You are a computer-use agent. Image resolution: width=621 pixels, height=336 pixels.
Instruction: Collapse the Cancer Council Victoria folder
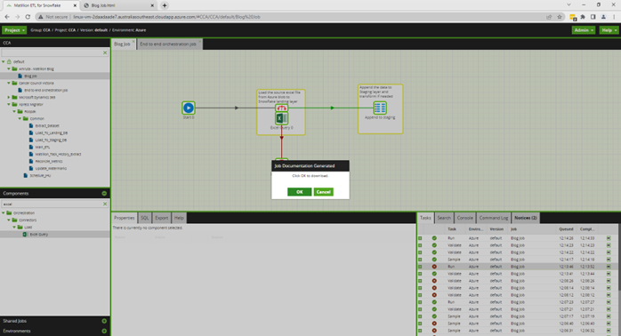click(9, 83)
